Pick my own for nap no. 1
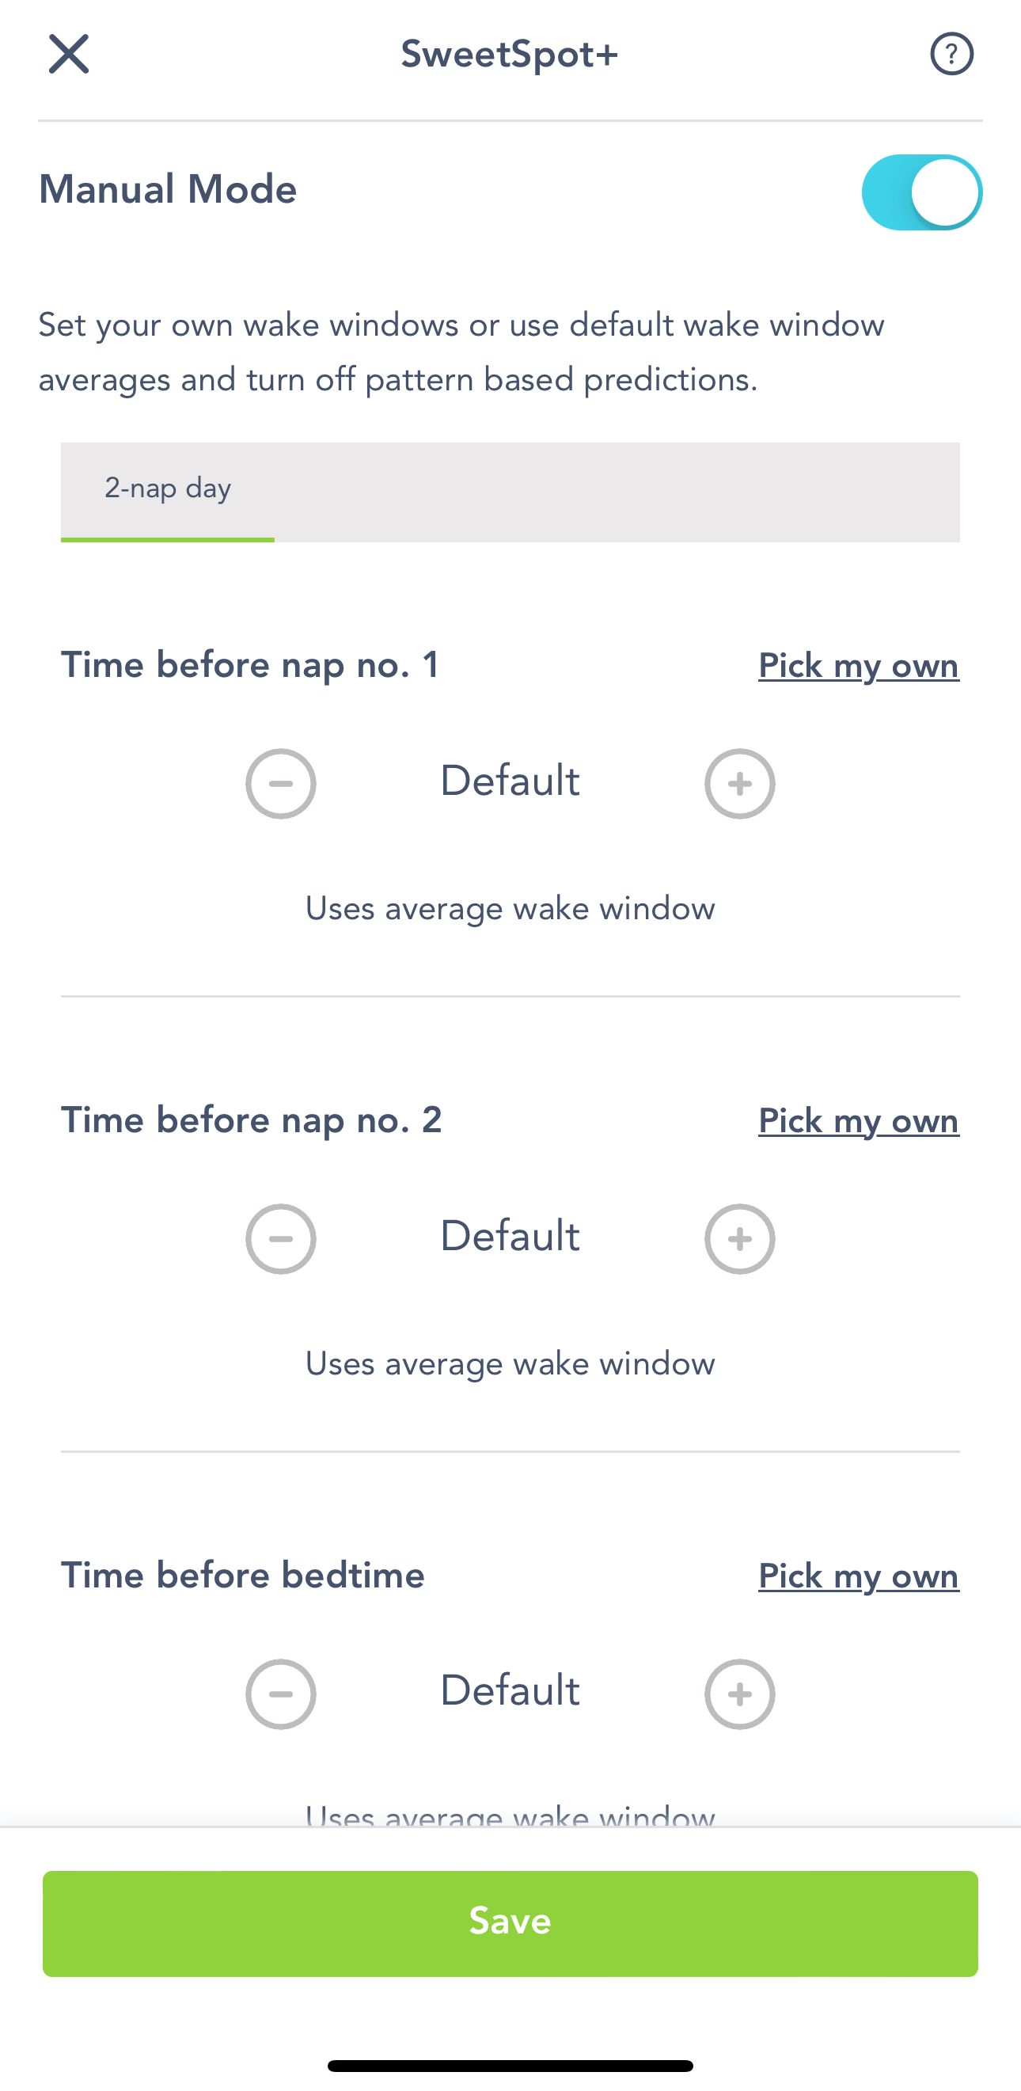1021x2091 pixels. tap(859, 666)
